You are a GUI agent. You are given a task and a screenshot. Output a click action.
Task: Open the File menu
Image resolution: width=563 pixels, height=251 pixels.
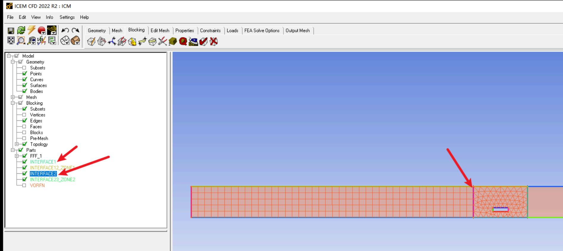click(10, 17)
